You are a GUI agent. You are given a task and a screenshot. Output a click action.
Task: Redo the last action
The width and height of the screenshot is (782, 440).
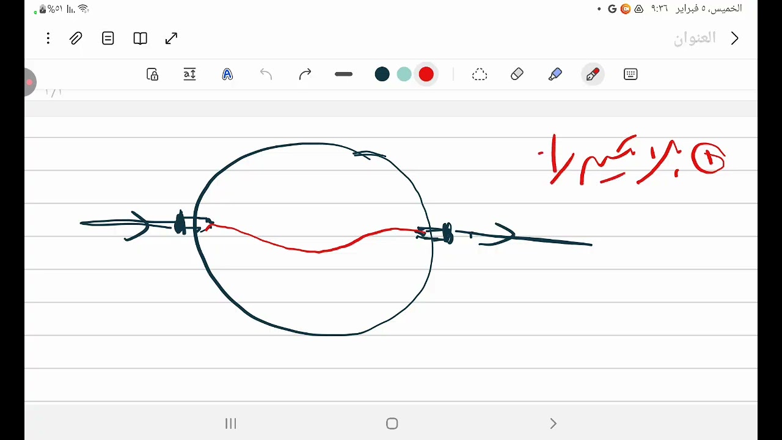[305, 75]
